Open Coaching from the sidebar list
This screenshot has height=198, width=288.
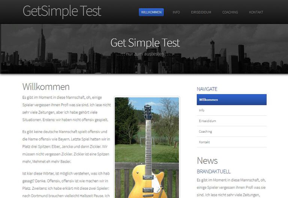tap(232, 131)
